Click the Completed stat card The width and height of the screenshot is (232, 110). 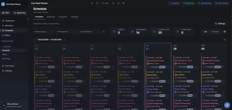[161, 32]
